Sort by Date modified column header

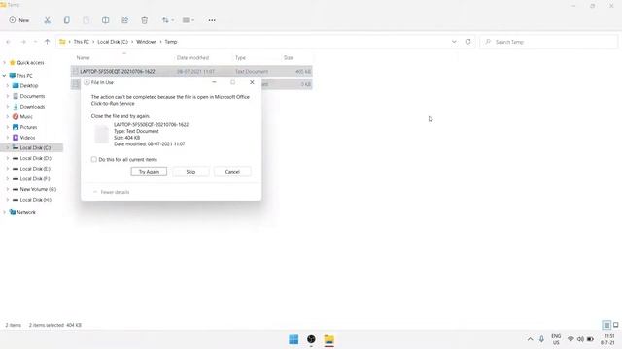click(192, 58)
